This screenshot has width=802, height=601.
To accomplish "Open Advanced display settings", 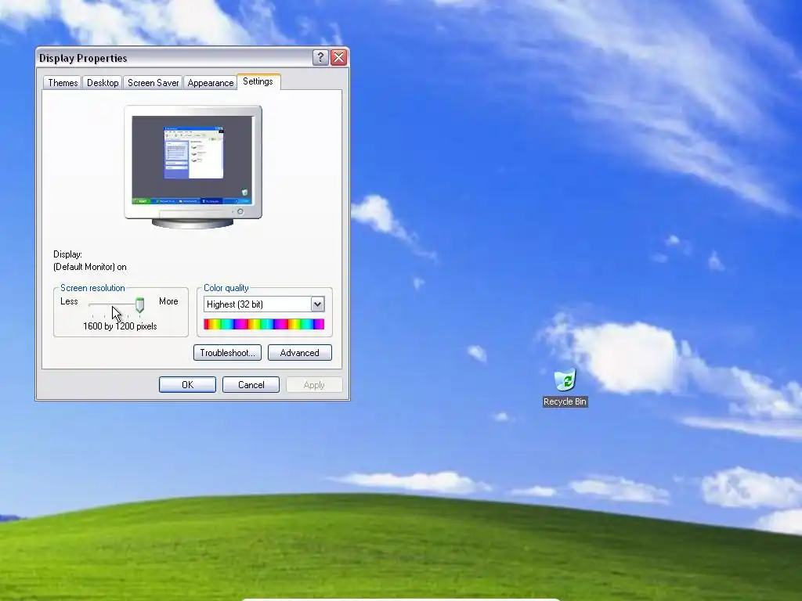I will pyautogui.click(x=300, y=353).
